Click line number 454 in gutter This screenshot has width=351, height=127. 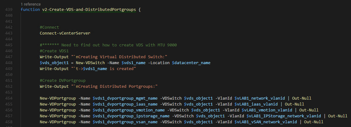[x=9, y=98]
